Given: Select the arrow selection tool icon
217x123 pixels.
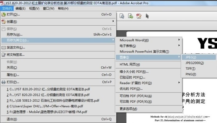Looking at the screenshot, I should coord(147,16).
